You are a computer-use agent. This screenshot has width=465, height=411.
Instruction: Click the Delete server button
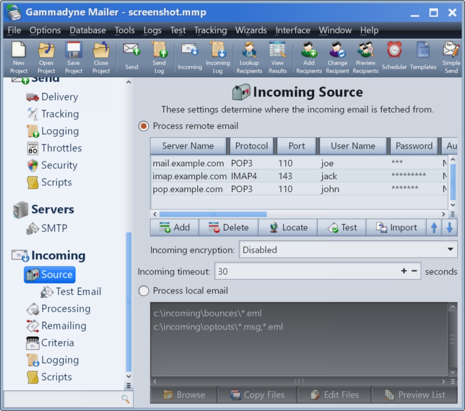click(229, 227)
